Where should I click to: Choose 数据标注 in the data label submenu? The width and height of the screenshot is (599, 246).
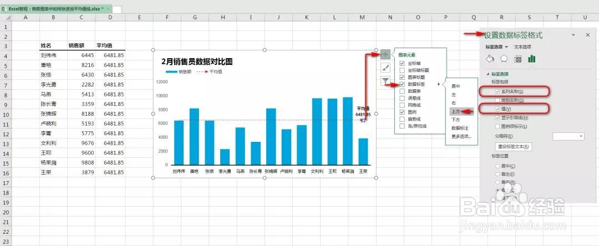(460, 128)
